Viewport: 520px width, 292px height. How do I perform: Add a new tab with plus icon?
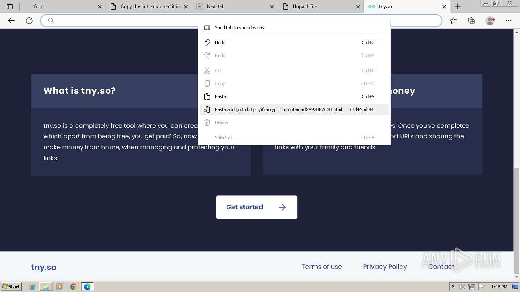[x=457, y=6]
